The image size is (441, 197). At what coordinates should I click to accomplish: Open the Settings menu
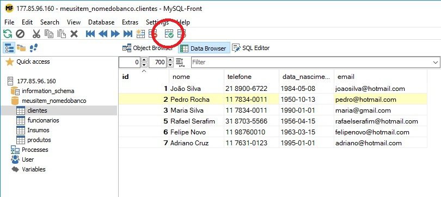tap(157, 22)
